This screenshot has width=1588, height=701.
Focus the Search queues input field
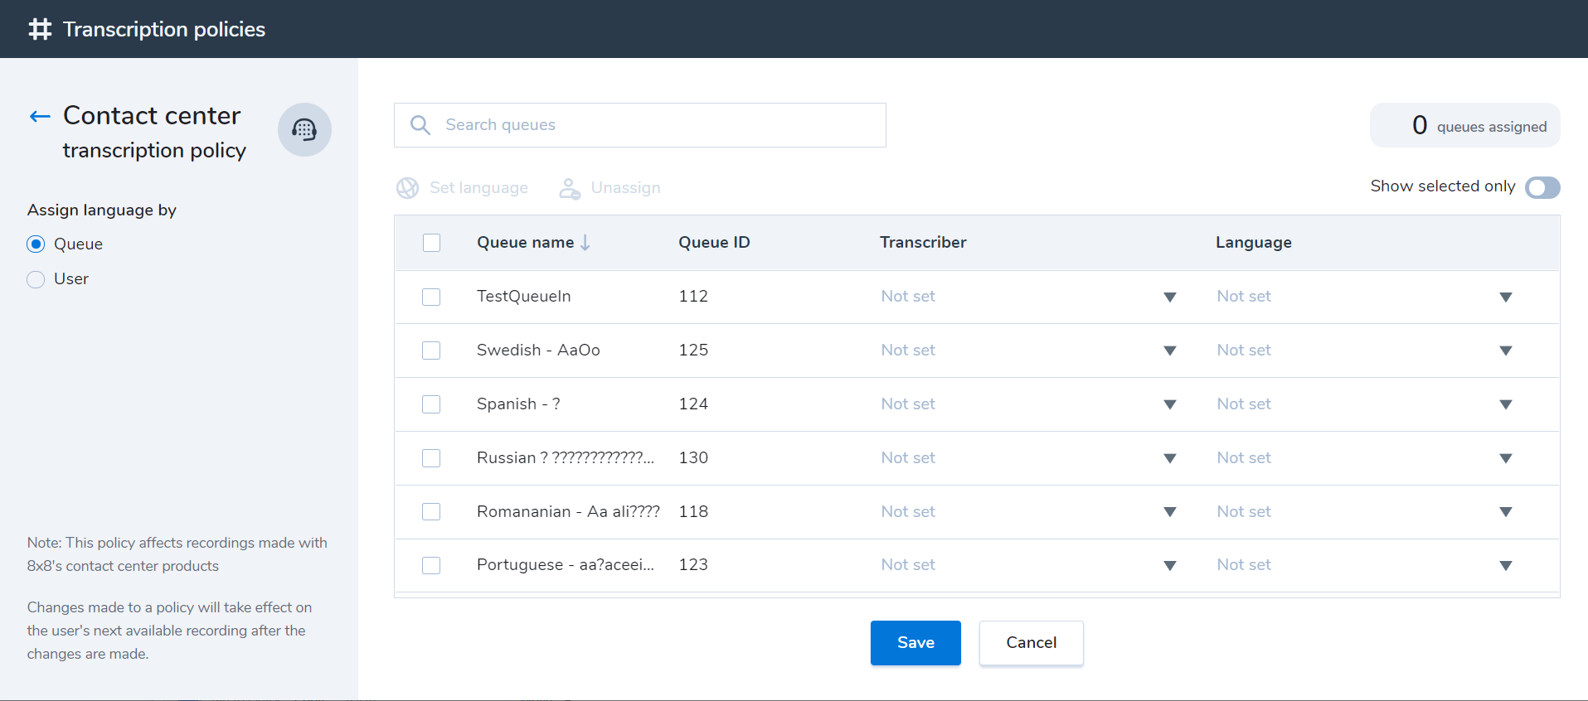coord(655,125)
